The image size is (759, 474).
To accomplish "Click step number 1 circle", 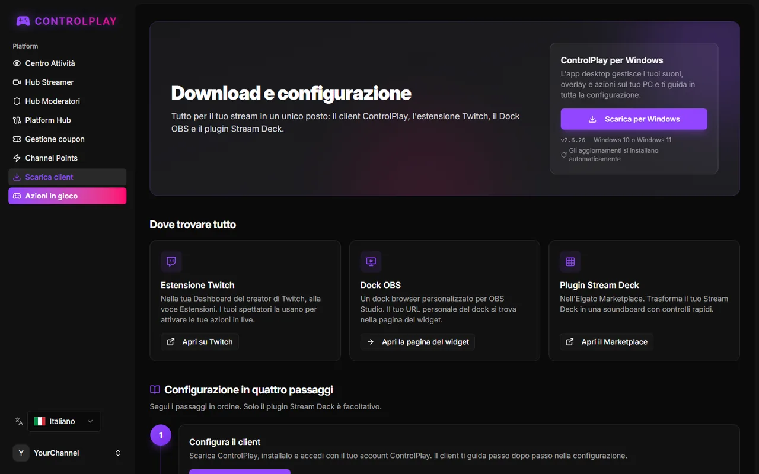I will tap(161, 435).
